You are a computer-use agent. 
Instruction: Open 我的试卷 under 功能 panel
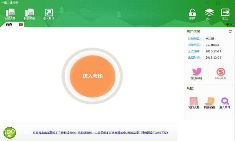coord(194,103)
